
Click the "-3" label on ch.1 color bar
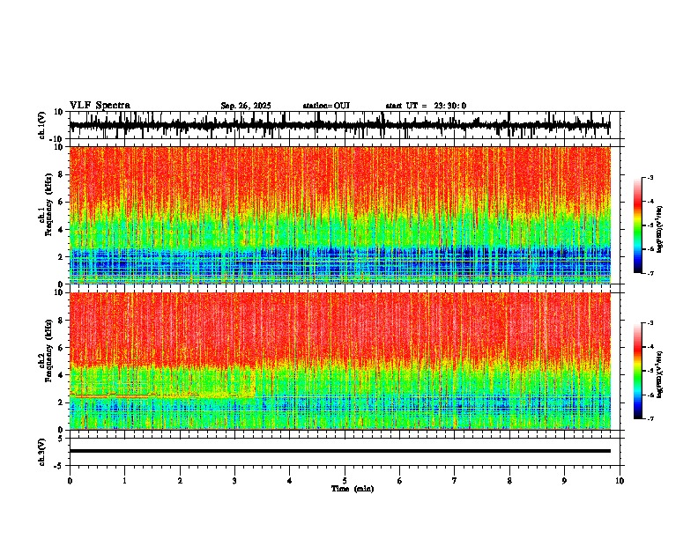650,177
